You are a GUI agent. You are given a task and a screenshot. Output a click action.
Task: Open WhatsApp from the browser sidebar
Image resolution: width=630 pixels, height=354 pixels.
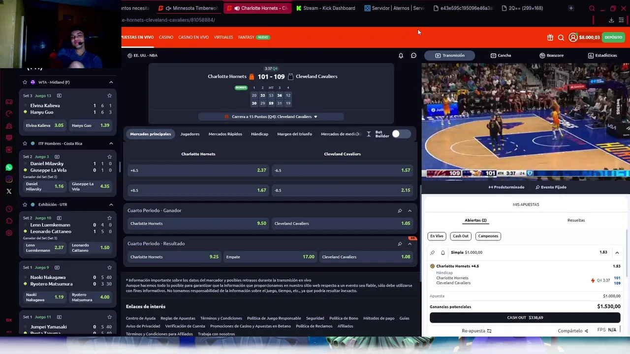coord(9,168)
